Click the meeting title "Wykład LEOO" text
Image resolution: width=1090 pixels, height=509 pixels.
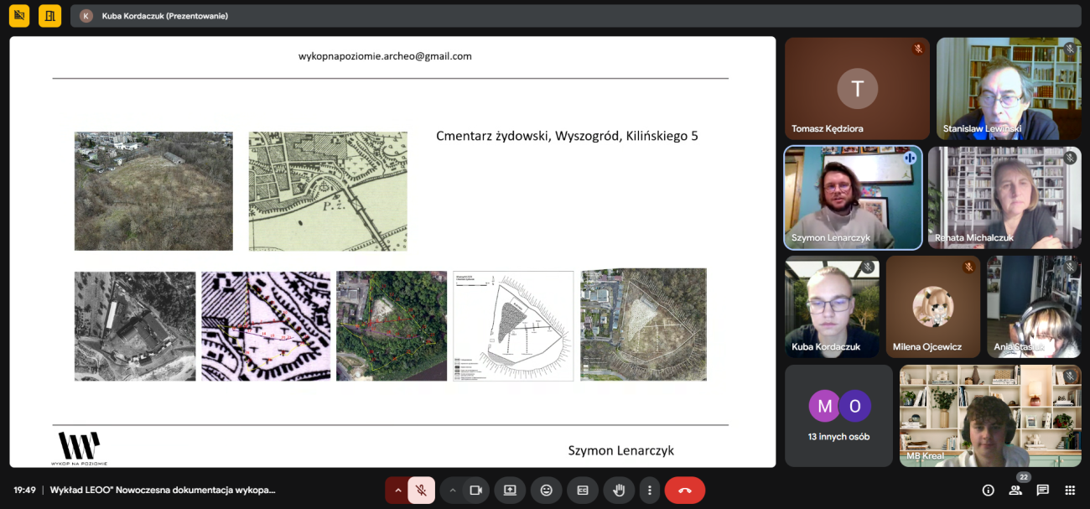[163, 490]
